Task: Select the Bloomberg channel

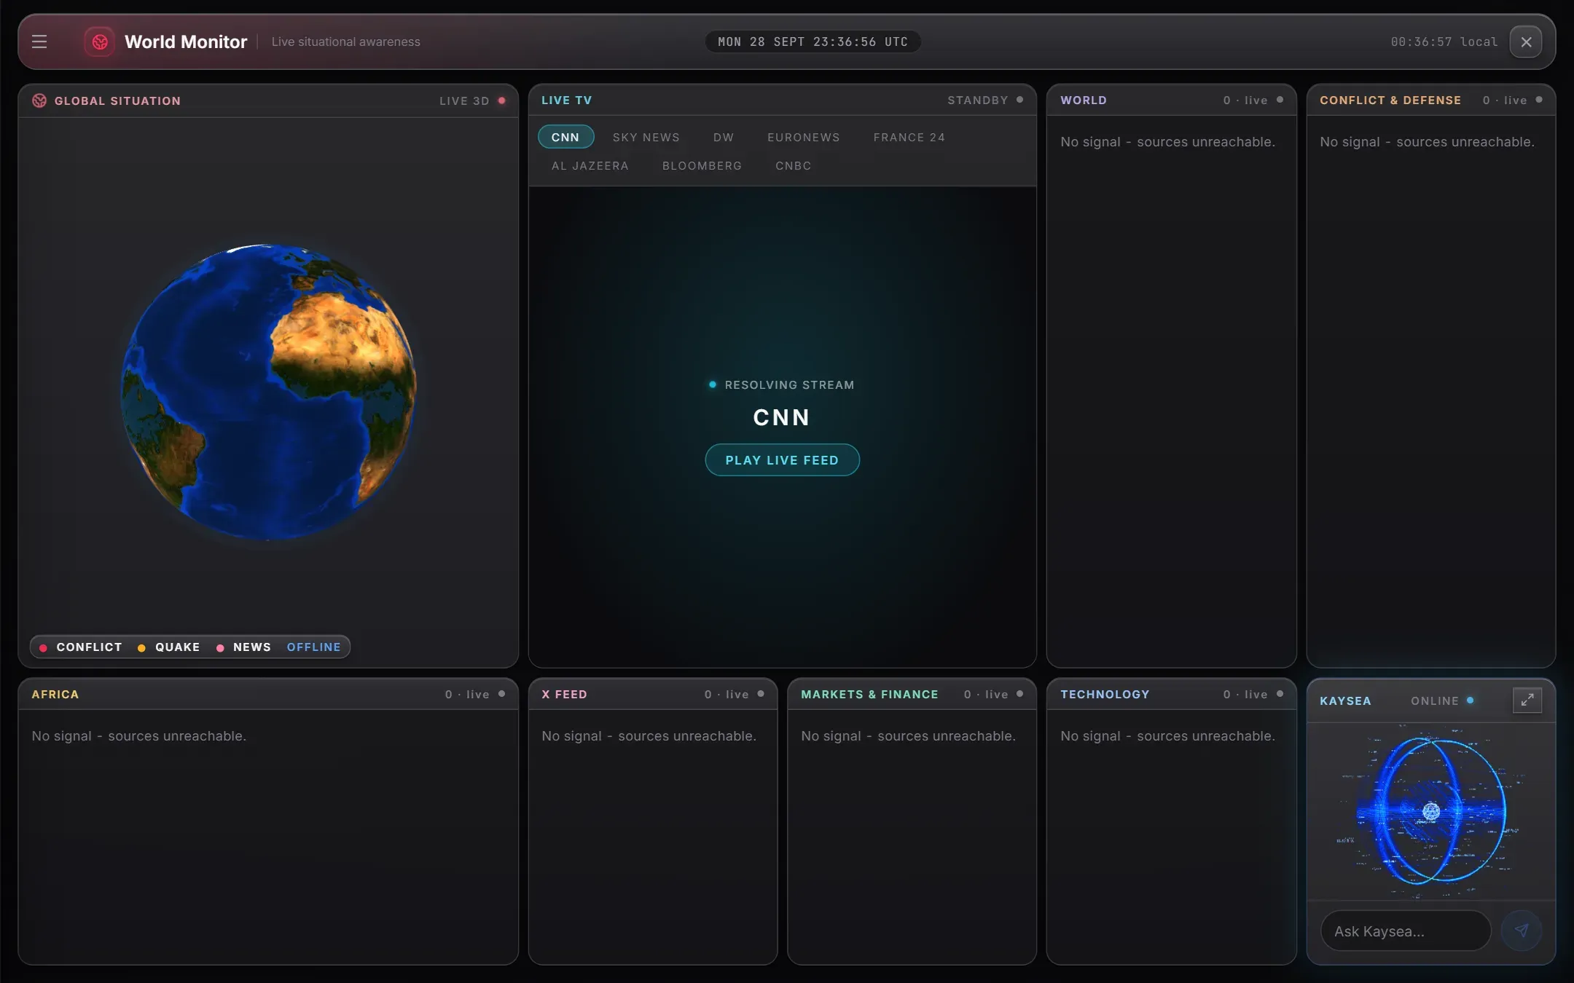Action: (x=702, y=165)
